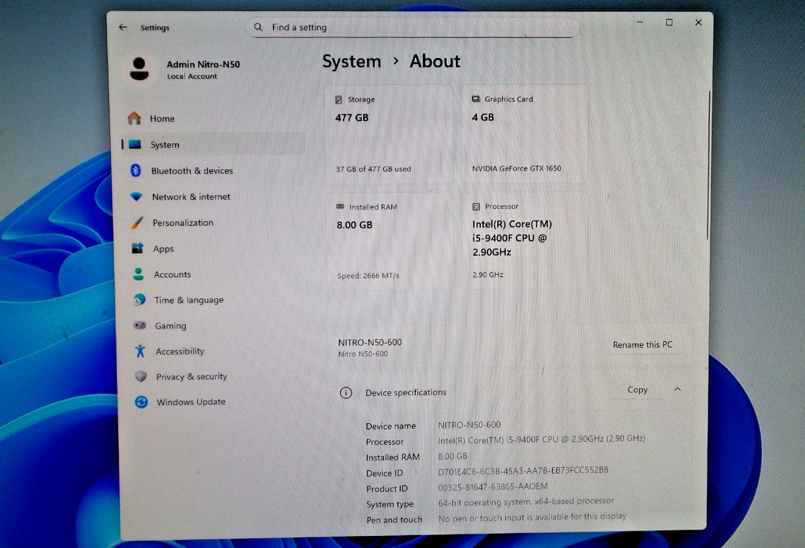Click the Apps icon in sidebar
The image size is (805, 548).
coord(138,248)
